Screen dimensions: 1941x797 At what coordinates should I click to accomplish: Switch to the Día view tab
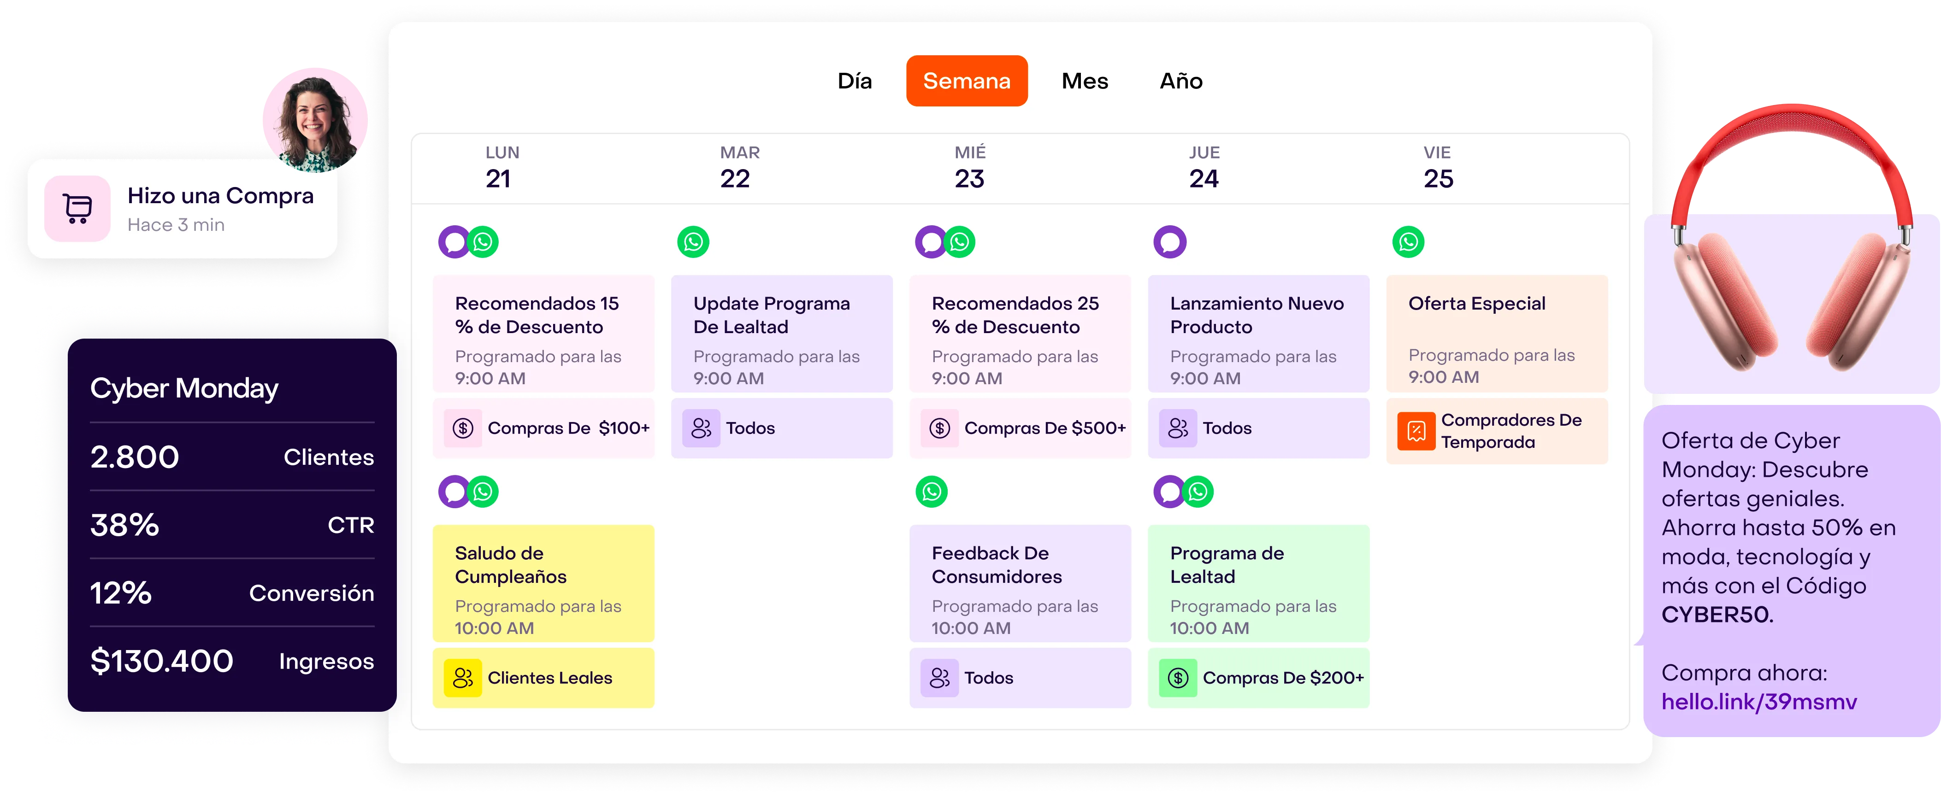coord(855,82)
